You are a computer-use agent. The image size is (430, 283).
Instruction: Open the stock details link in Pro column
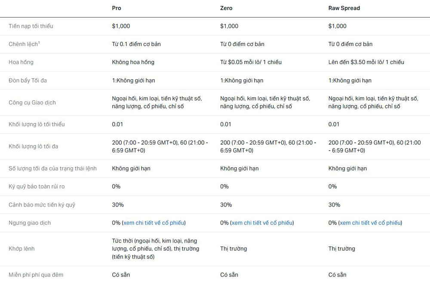tap(154, 223)
